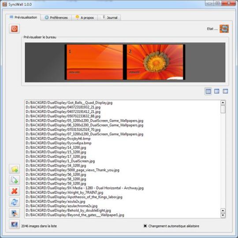This screenshot has width=238, height=238.
Task: Click the blue refresh arrows icon
Action: pyautogui.click(x=14, y=202)
